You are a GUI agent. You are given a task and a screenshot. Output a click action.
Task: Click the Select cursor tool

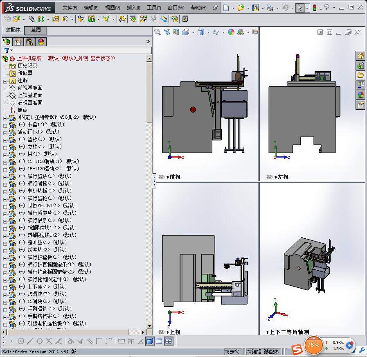pos(299,8)
